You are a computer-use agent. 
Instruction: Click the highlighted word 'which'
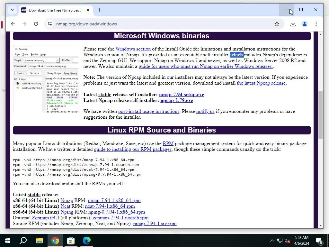(x=237, y=55)
